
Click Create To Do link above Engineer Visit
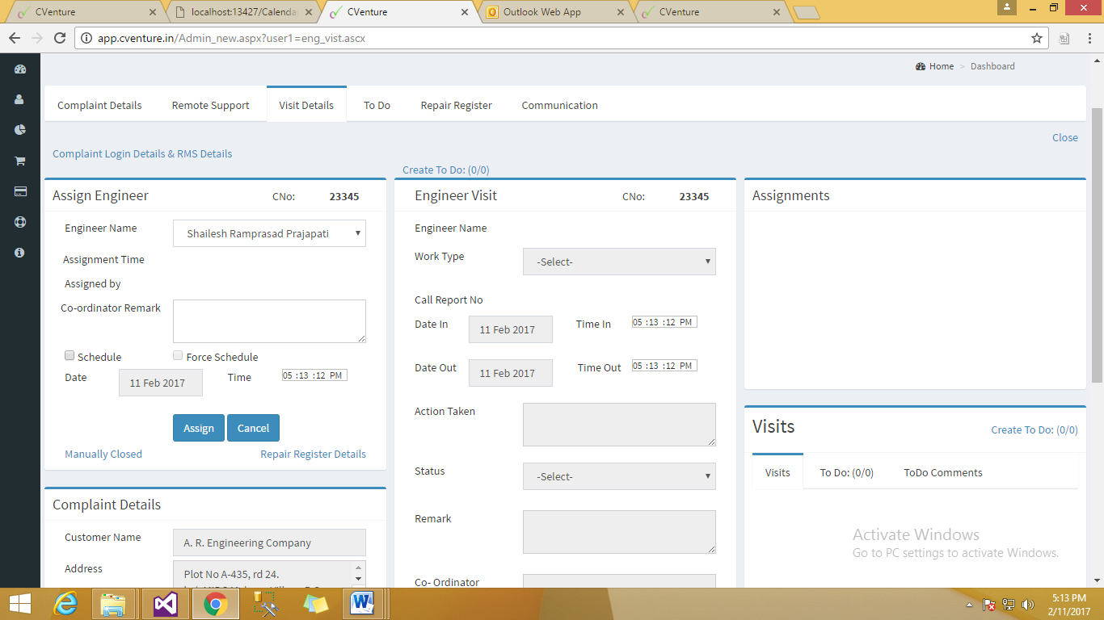[x=446, y=170]
